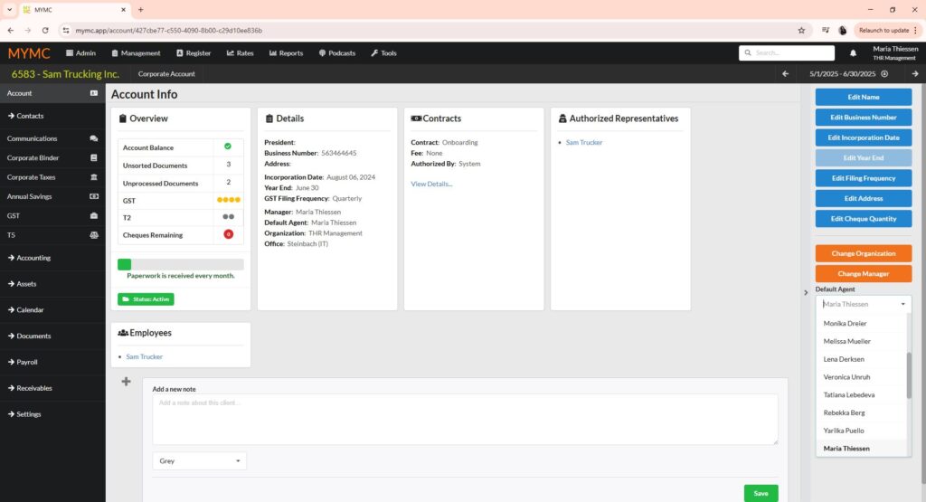Open the Rates menu
Screen dimensions: 926x502
click(241, 53)
